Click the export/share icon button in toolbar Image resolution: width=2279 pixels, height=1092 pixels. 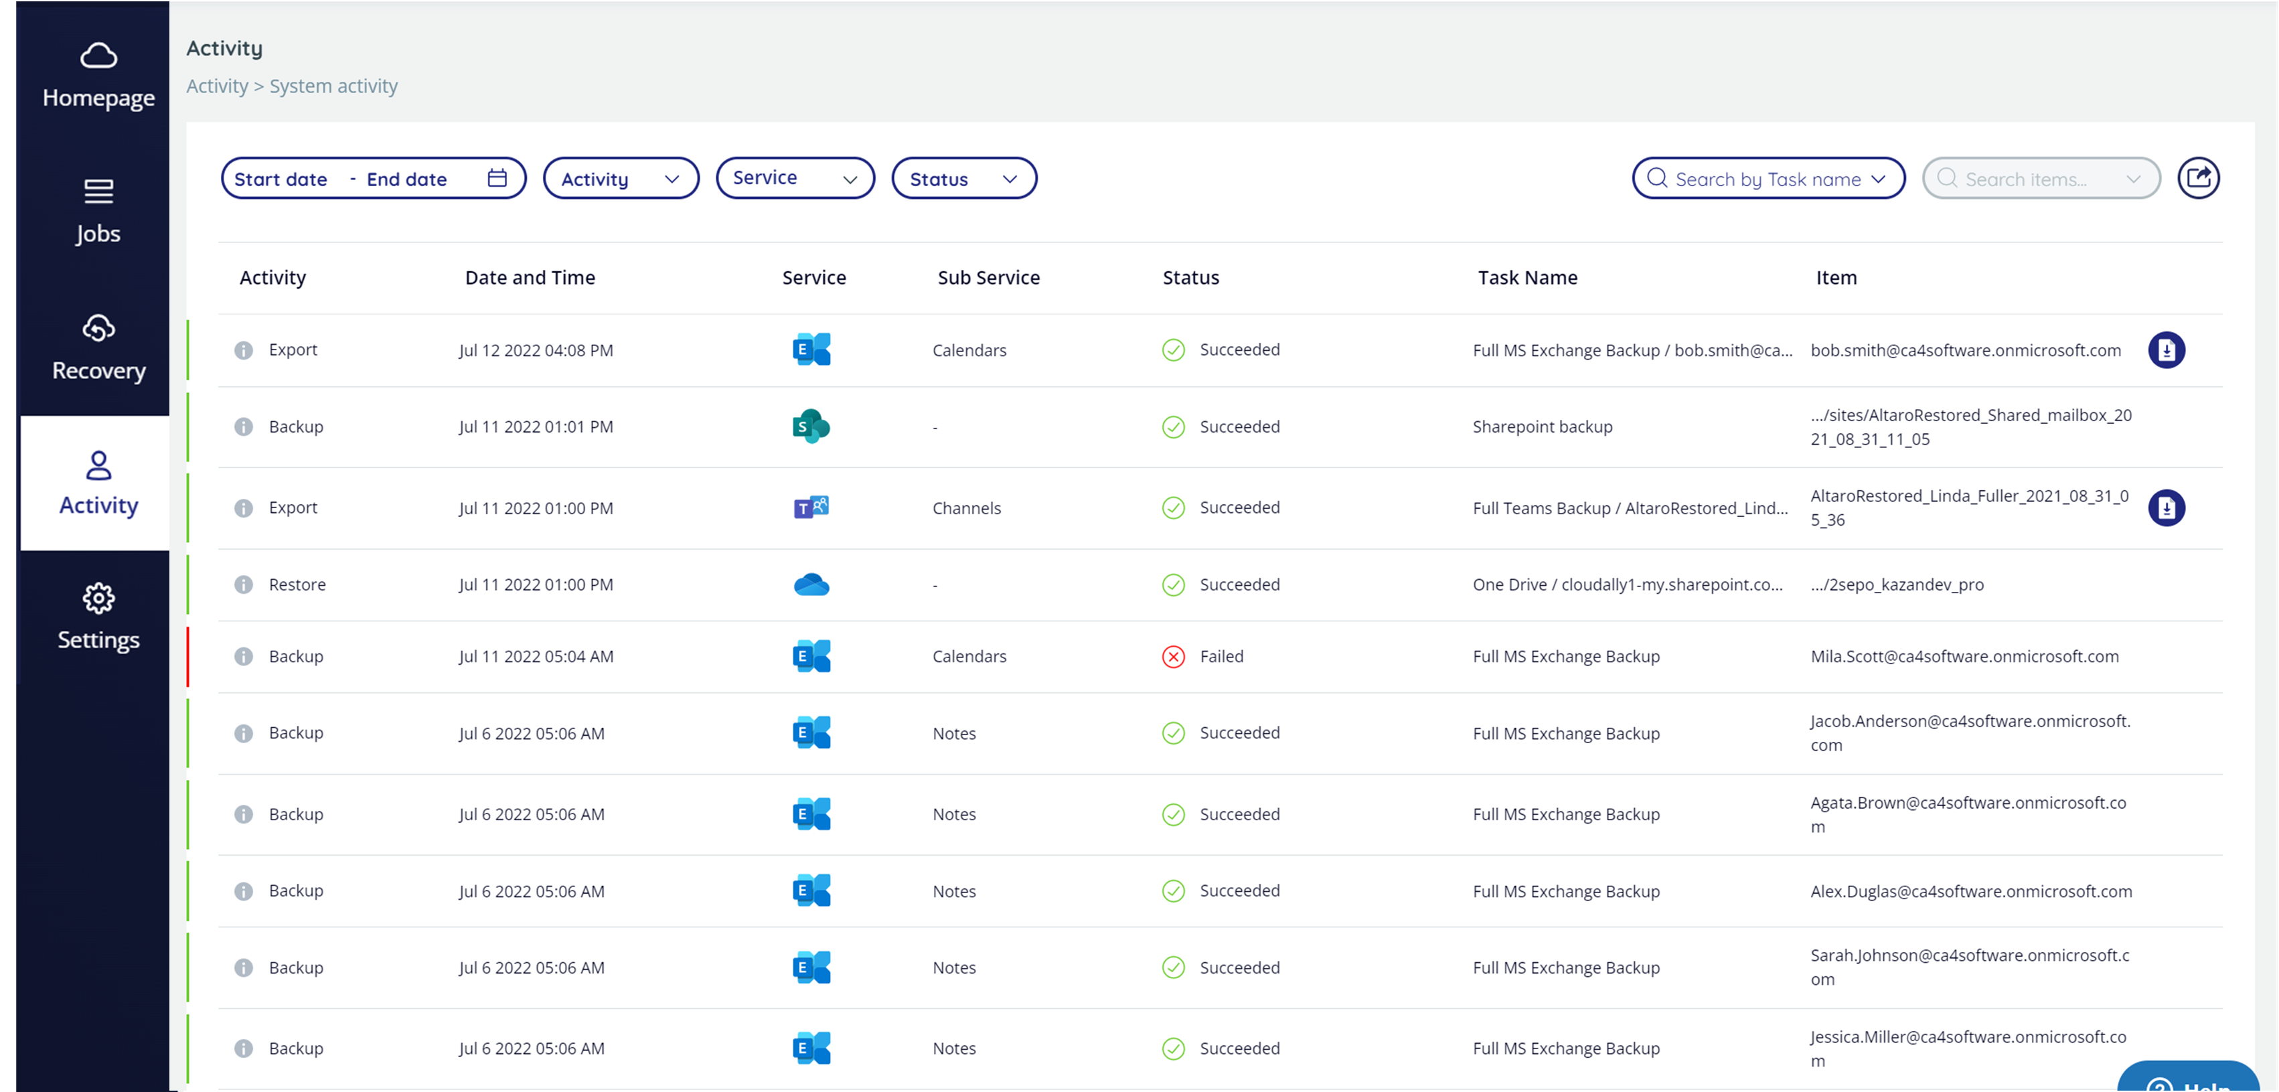coord(2197,179)
